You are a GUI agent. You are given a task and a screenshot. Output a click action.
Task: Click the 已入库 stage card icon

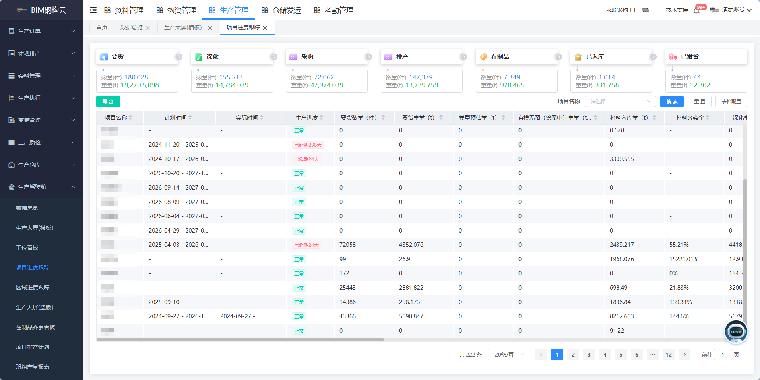(x=578, y=57)
